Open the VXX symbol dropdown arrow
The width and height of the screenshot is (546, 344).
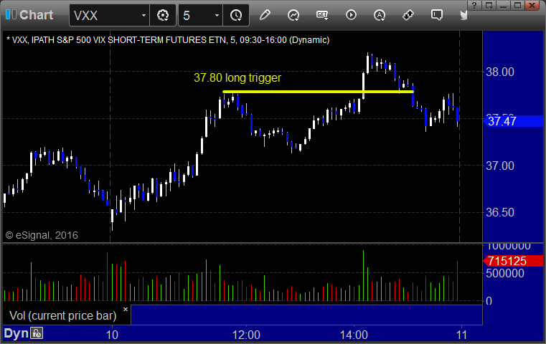[x=143, y=15]
